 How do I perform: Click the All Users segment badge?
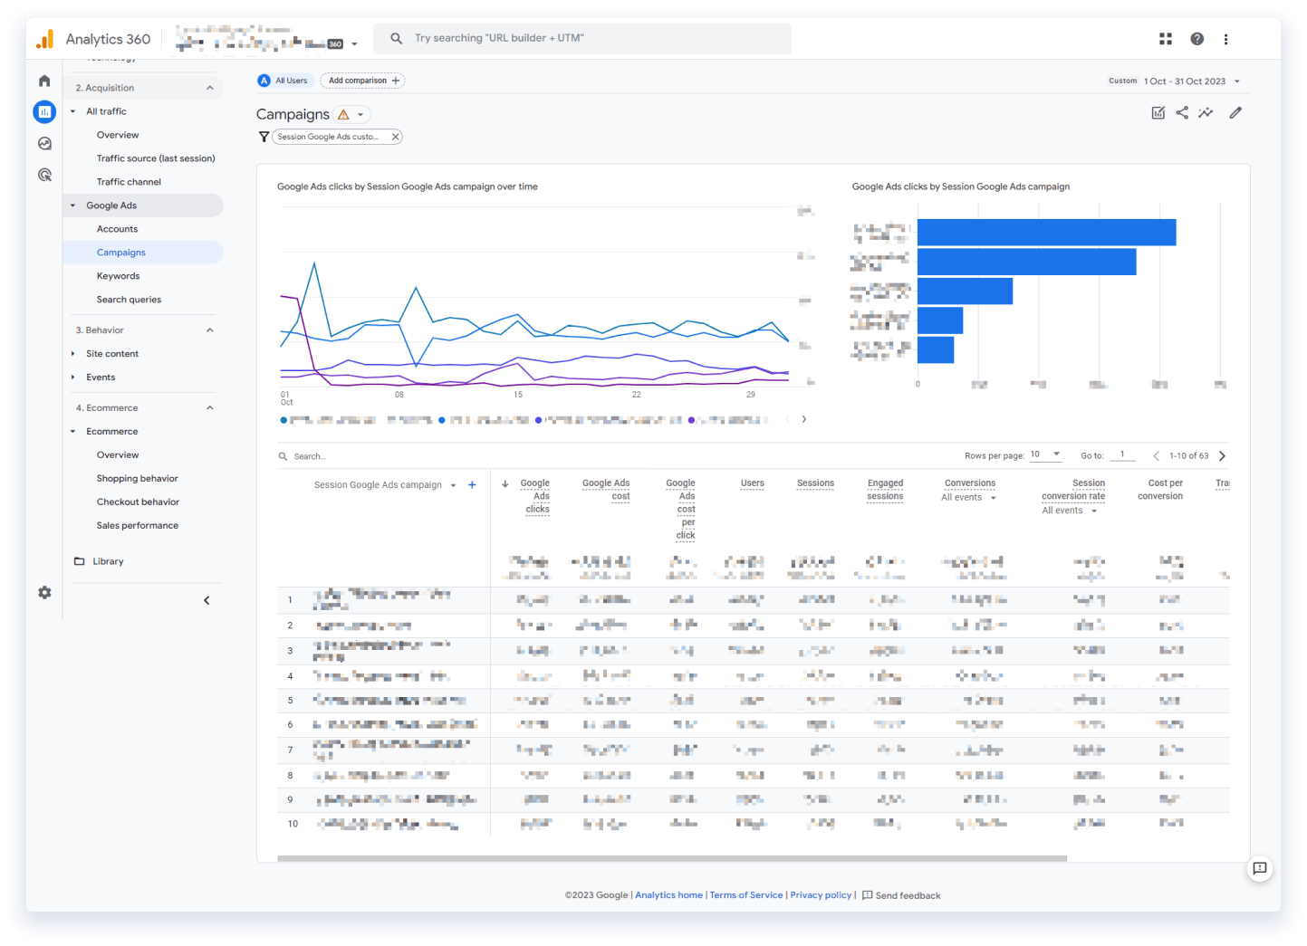click(284, 81)
